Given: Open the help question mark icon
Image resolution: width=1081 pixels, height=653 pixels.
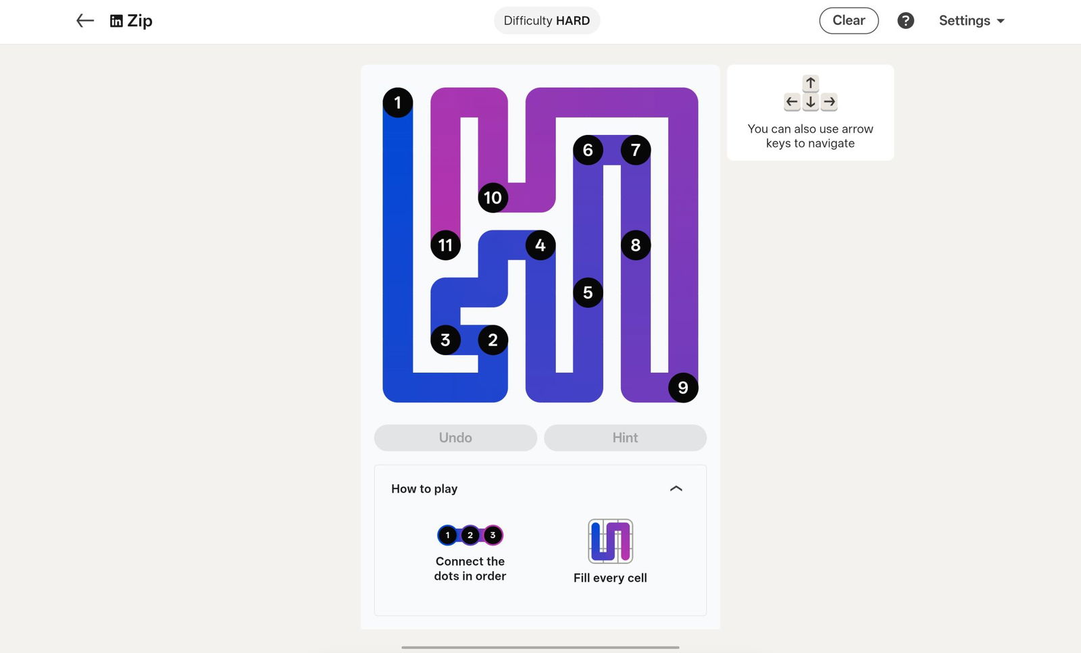Looking at the screenshot, I should click(x=905, y=21).
